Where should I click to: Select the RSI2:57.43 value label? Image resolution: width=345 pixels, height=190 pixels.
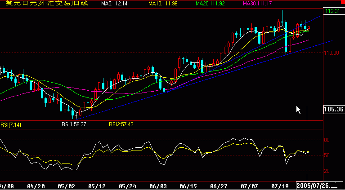121,124
